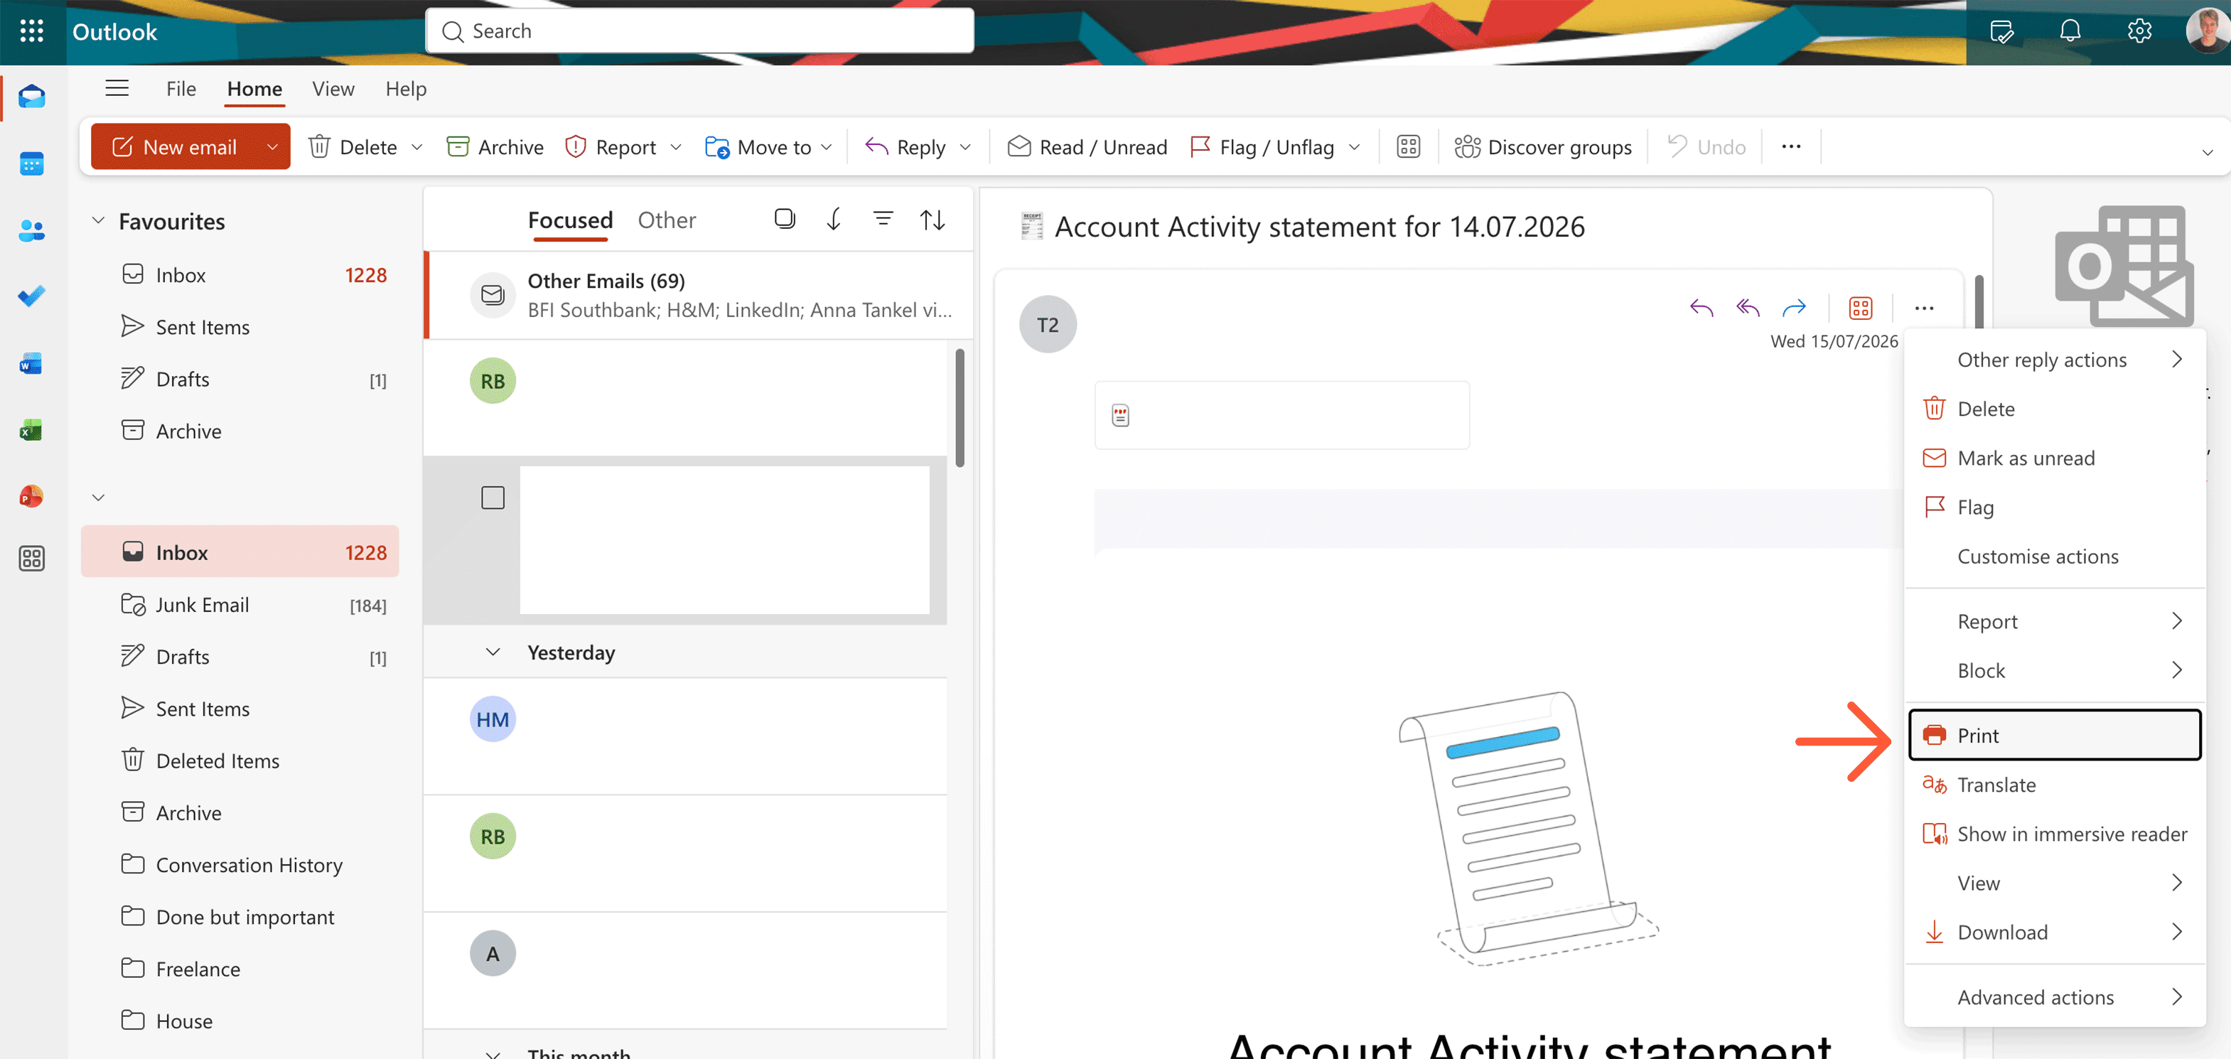Open Excel app in left rail
This screenshot has height=1059, width=2231.
click(32, 431)
